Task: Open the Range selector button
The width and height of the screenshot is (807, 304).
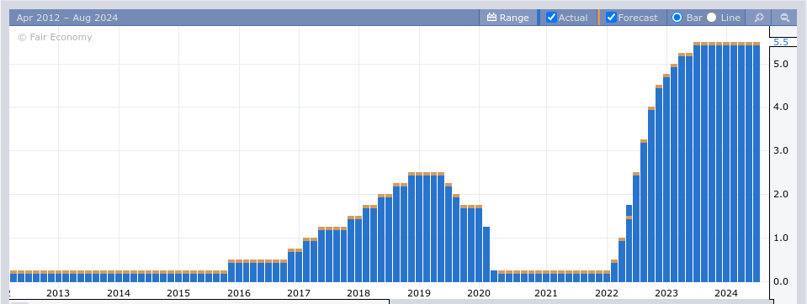Action: pyautogui.click(x=508, y=18)
